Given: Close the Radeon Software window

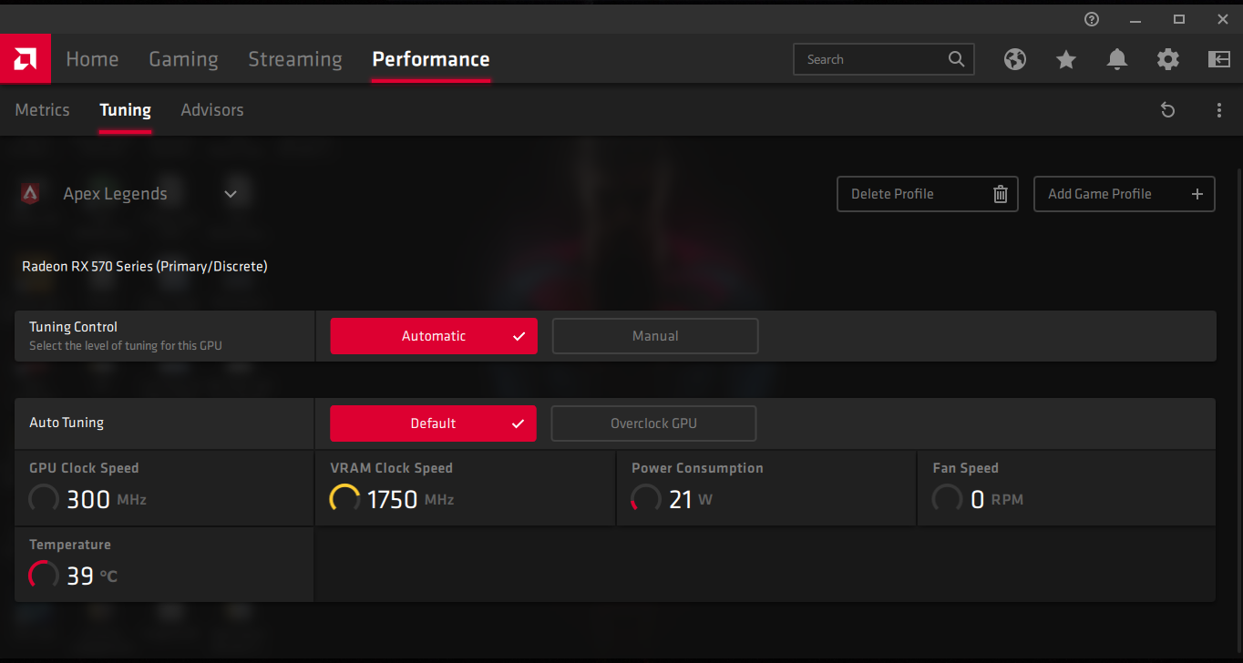Looking at the screenshot, I should pos(1223,19).
